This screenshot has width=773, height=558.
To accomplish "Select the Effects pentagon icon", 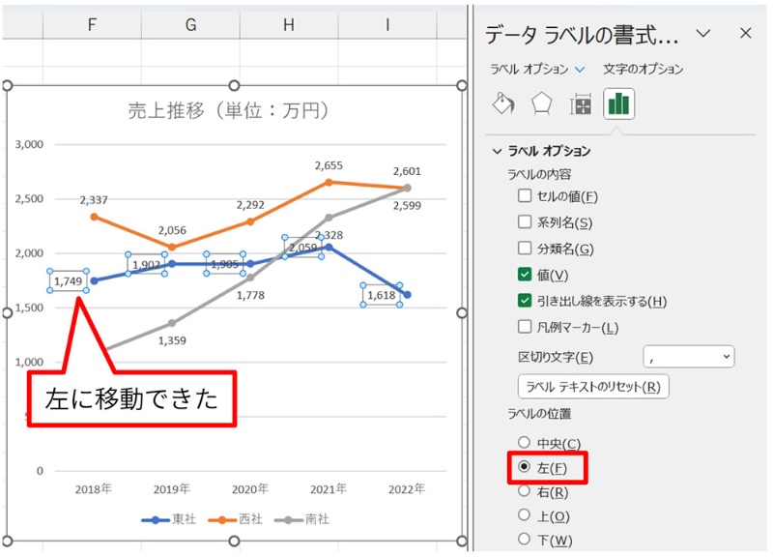I will click(x=541, y=102).
